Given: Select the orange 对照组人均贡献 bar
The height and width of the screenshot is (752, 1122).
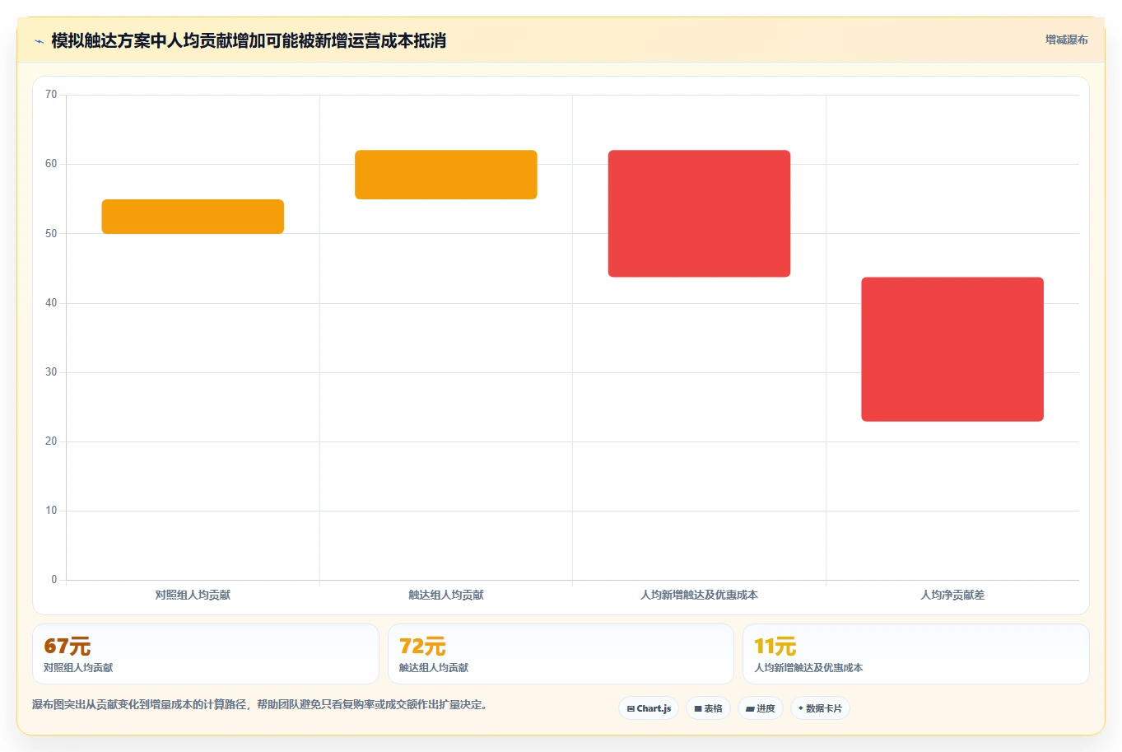Looking at the screenshot, I should pyautogui.click(x=193, y=217).
